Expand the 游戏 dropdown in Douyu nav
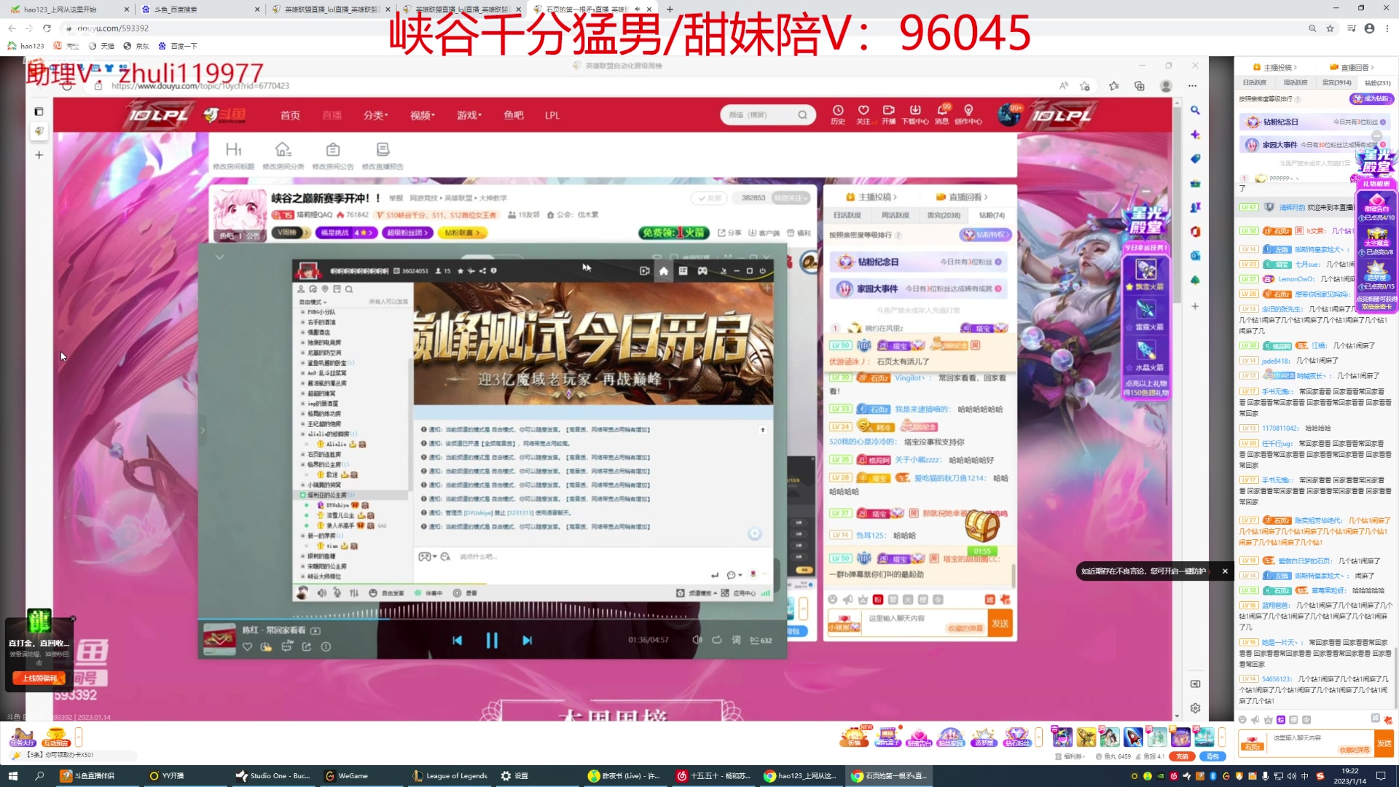This screenshot has height=787, width=1399. pos(469,115)
